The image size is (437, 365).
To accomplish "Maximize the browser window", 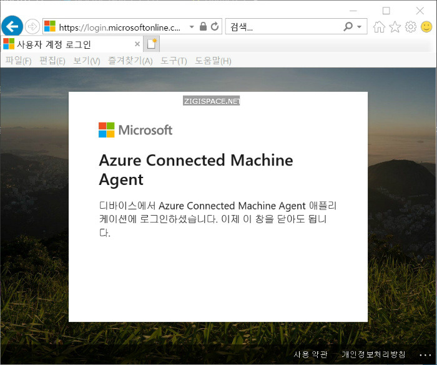I will coord(386,11).
